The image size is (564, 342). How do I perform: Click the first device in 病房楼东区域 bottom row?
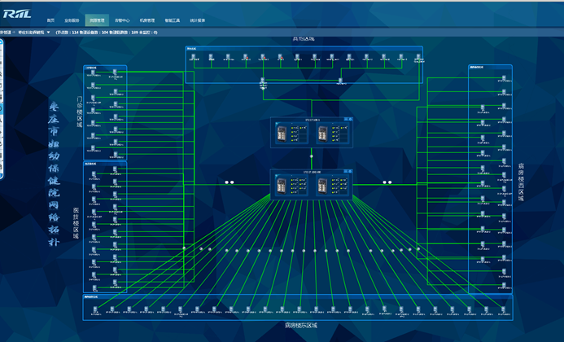pos(95,307)
